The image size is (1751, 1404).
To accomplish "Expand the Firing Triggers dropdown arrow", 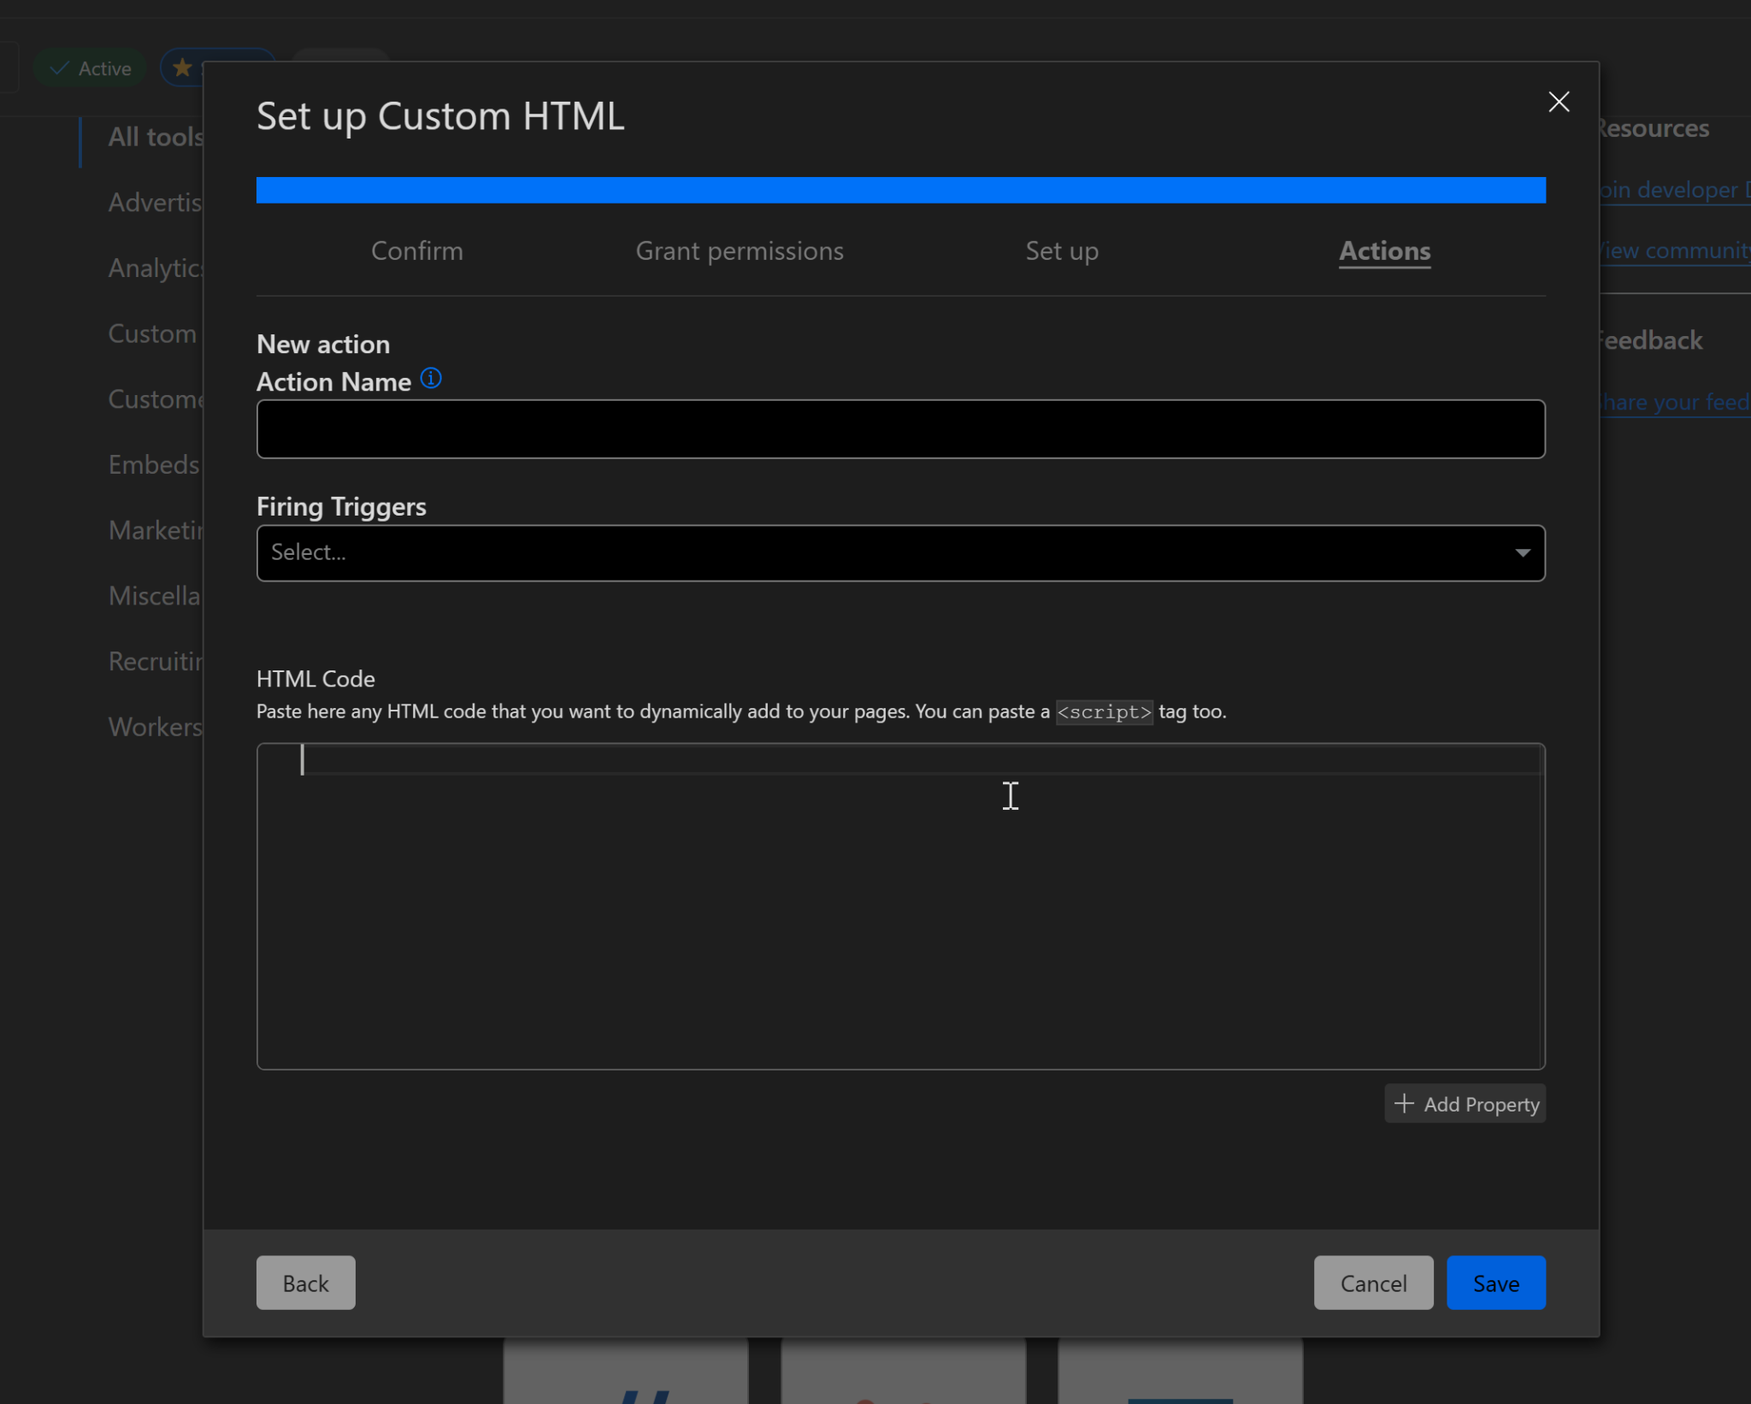I will tap(1522, 552).
